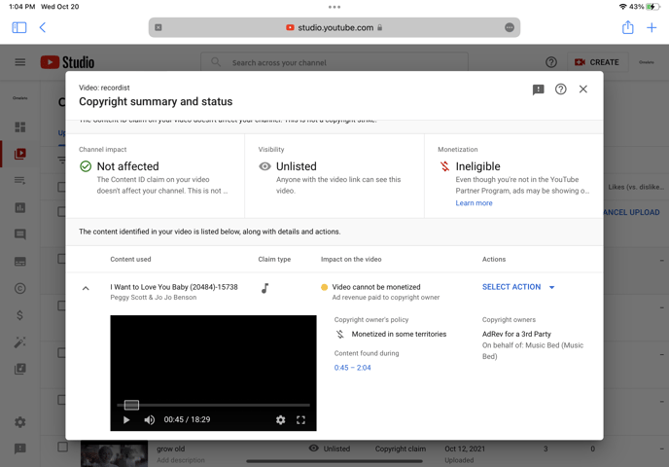Click the Copyright claim label in grow old row

coord(401,449)
